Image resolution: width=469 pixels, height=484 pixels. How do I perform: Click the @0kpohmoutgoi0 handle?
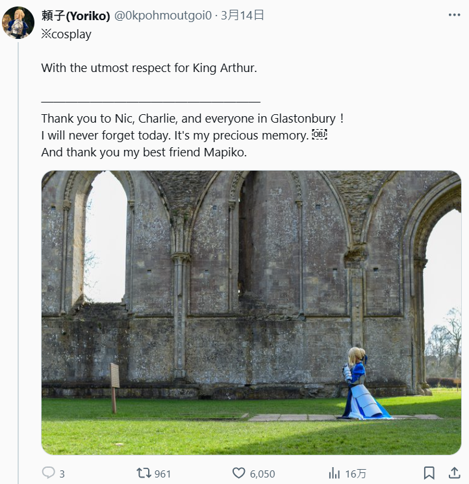coord(164,16)
